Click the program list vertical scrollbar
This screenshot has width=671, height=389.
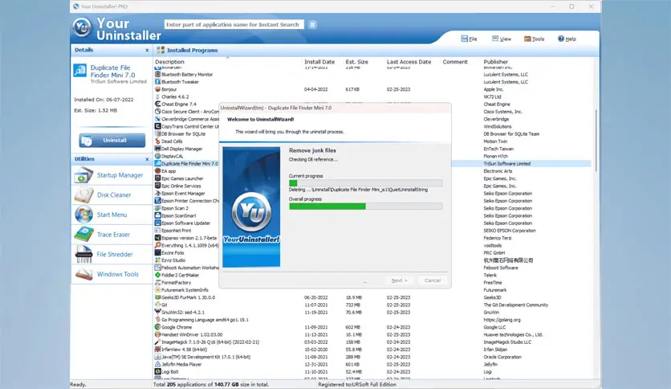point(596,141)
